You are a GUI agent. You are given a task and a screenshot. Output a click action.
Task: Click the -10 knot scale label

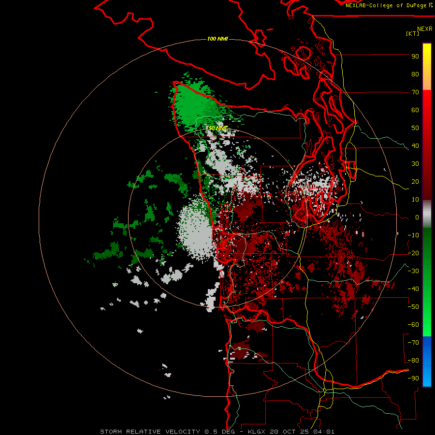(413, 235)
